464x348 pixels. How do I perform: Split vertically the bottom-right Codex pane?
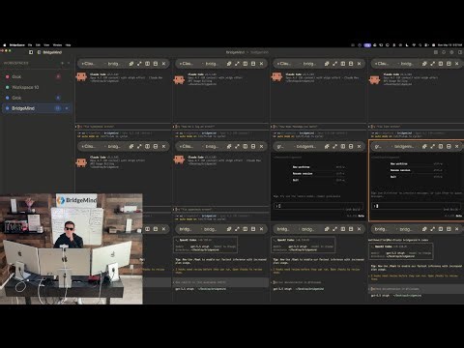pyautogui.click(x=441, y=229)
